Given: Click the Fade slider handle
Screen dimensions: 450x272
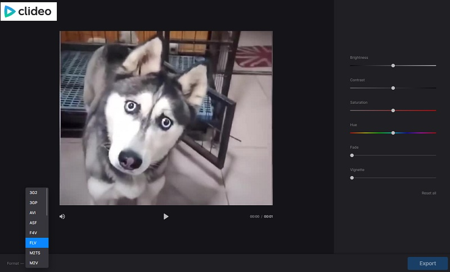Looking at the screenshot, I should (352, 155).
